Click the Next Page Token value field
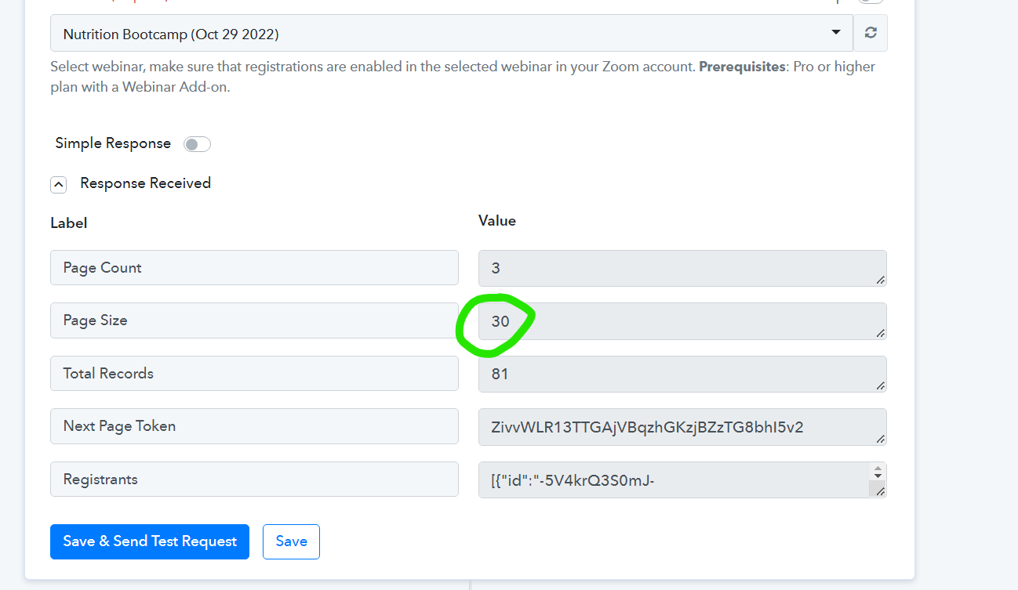The width and height of the screenshot is (1018, 590). pyautogui.click(x=682, y=427)
